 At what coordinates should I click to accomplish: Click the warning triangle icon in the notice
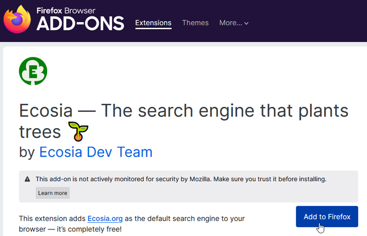pos(26,179)
